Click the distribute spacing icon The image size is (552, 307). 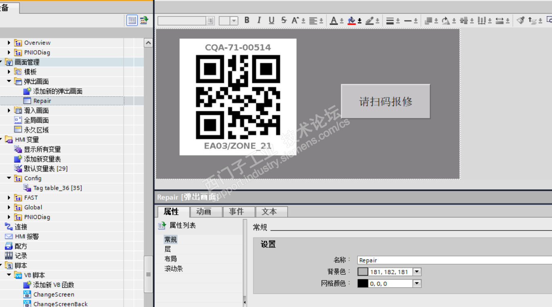click(x=482, y=20)
